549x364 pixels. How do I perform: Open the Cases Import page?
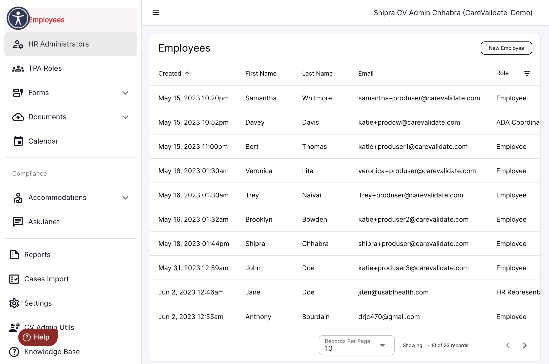pos(46,279)
